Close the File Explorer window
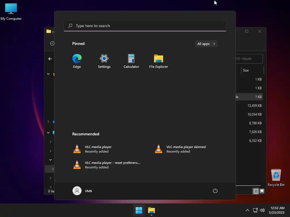290x217 pixels. point(260,31)
